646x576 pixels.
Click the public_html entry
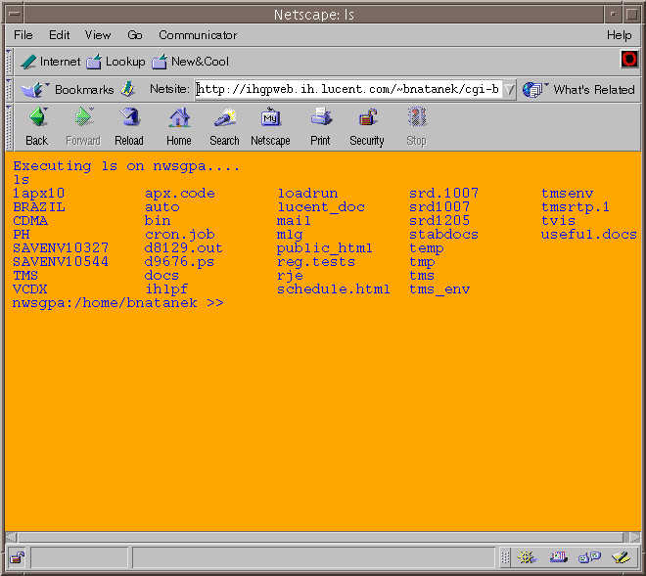tap(324, 248)
